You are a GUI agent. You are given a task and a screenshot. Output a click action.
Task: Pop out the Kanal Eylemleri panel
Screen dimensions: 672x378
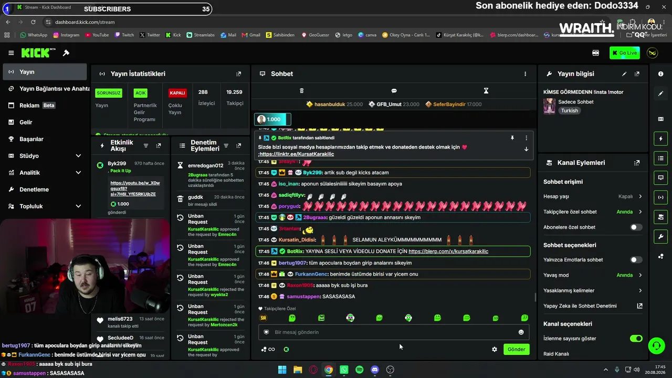(x=637, y=163)
